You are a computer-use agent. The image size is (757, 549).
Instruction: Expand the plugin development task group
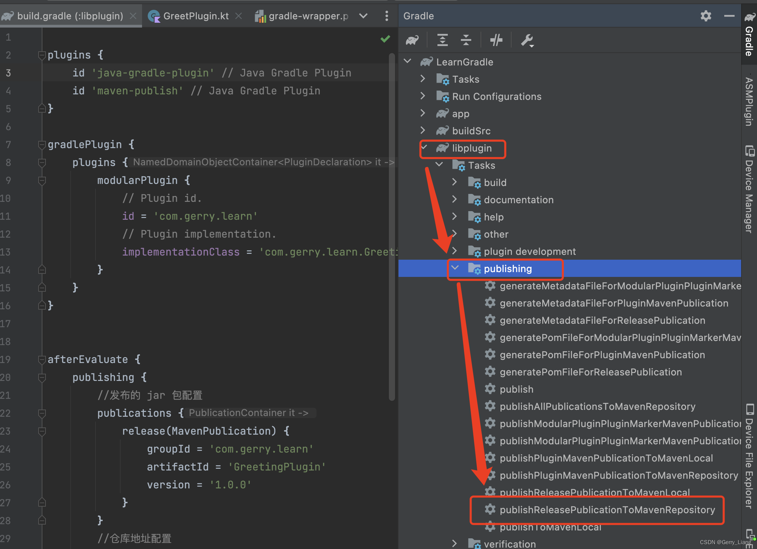click(x=455, y=251)
